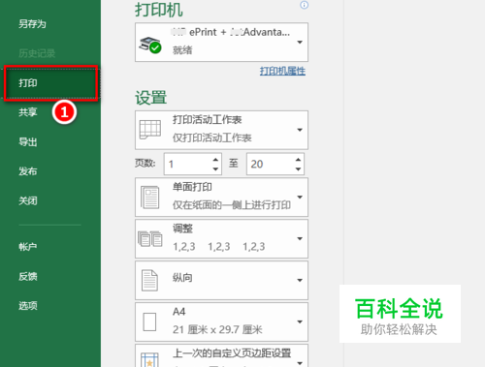Choose 关闭 (Close) in the sidebar
485x367 pixels.
pos(28,200)
